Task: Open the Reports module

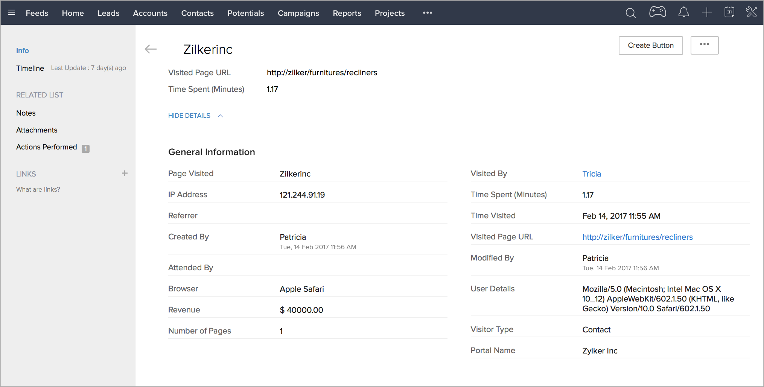Action: 347,13
